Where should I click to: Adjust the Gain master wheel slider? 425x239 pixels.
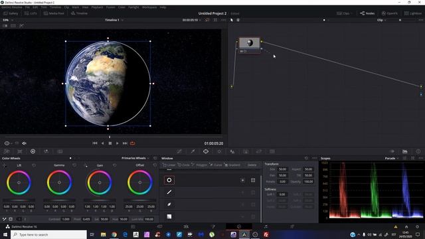[x=100, y=200]
